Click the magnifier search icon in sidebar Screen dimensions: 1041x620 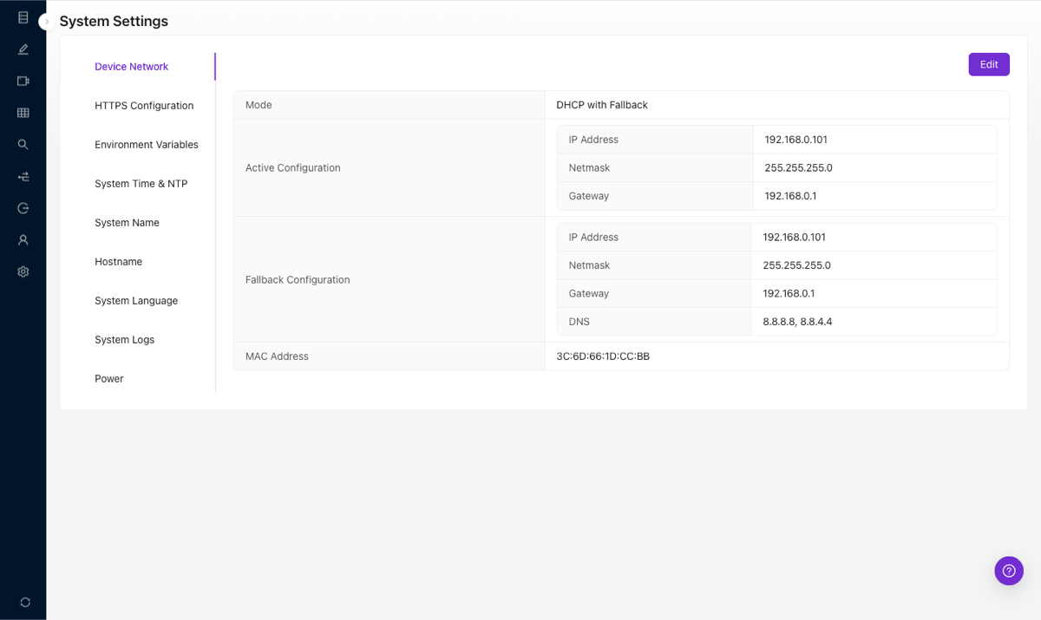click(x=23, y=145)
